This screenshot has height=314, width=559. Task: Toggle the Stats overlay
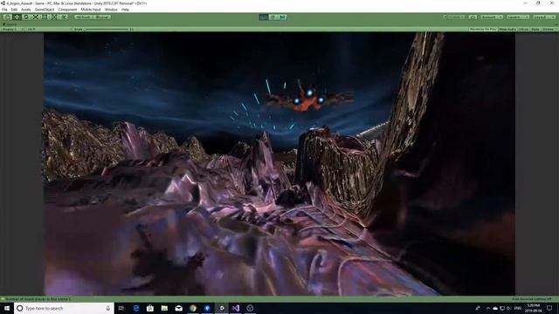[x=535, y=29]
